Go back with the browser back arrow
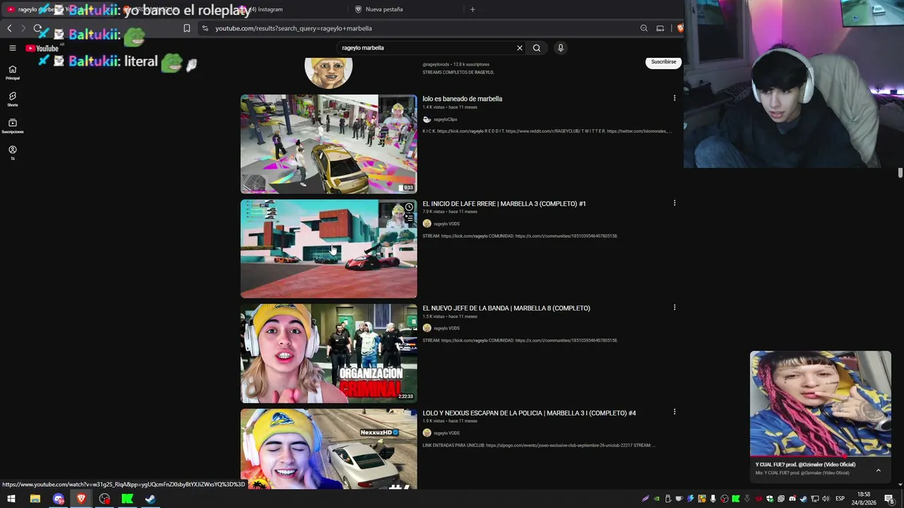The height and width of the screenshot is (508, 904). coord(9,28)
